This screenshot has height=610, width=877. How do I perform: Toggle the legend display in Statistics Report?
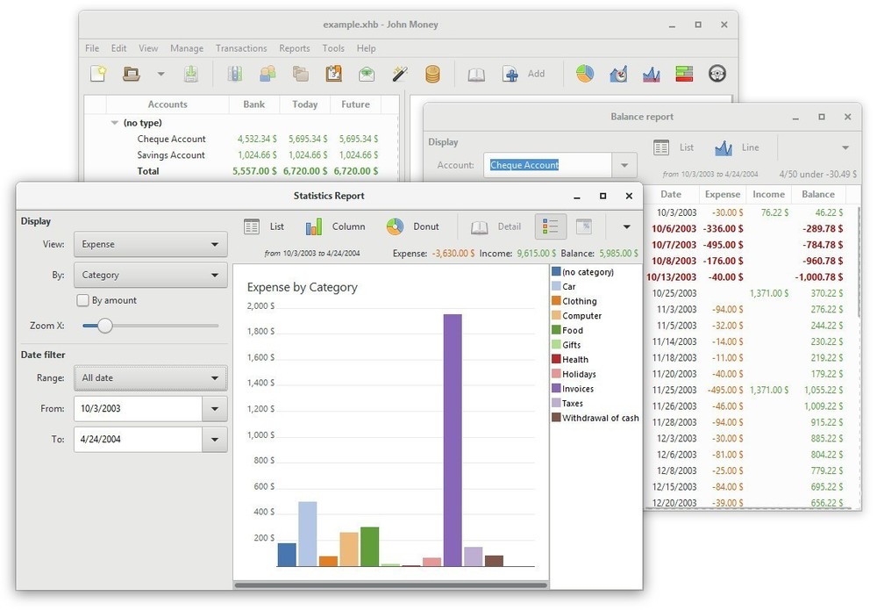click(551, 226)
